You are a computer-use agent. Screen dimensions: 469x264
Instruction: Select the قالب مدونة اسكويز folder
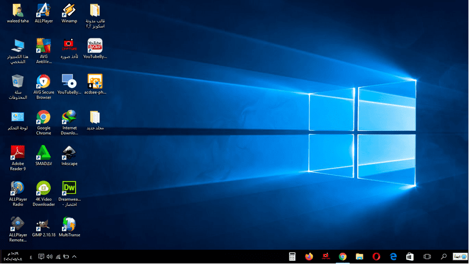[x=95, y=16]
